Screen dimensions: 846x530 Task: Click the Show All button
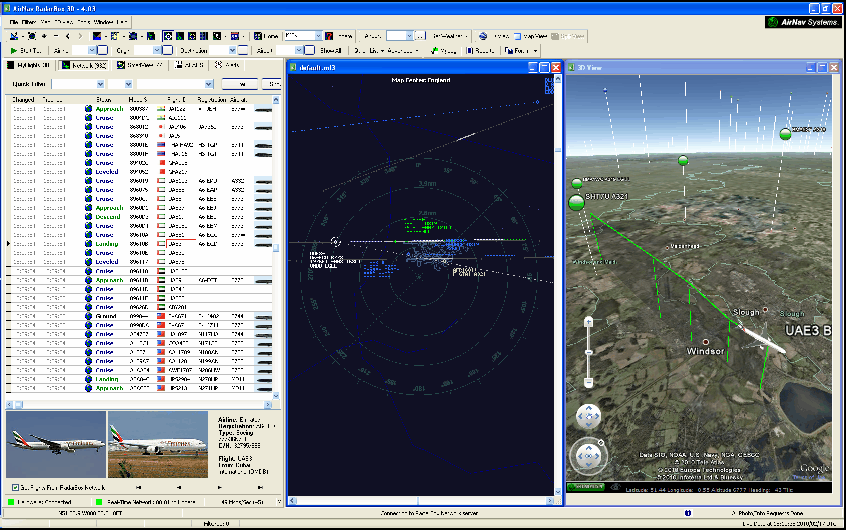coord(330,51)
